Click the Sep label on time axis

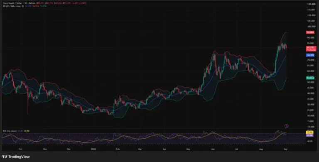(285, 149)
